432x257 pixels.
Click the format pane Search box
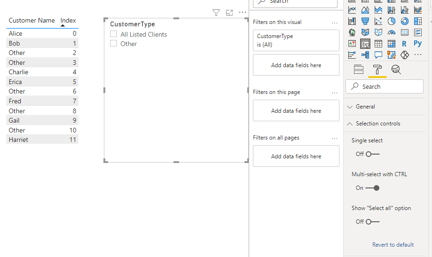(385, 86)
